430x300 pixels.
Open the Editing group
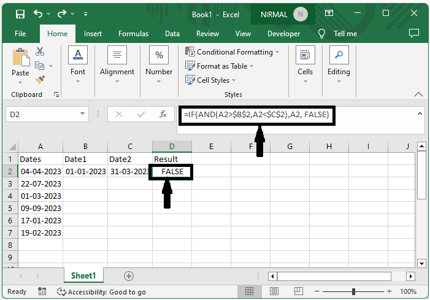[339, 64]
